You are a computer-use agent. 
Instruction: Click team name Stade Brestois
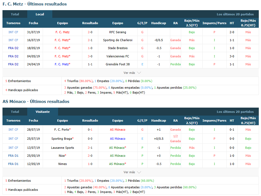click(x=118, y=48)
